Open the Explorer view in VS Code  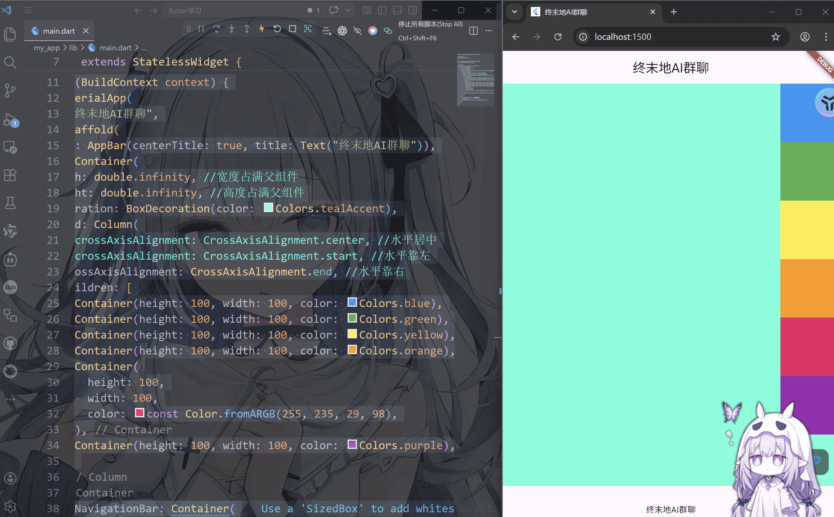(10, 34)
